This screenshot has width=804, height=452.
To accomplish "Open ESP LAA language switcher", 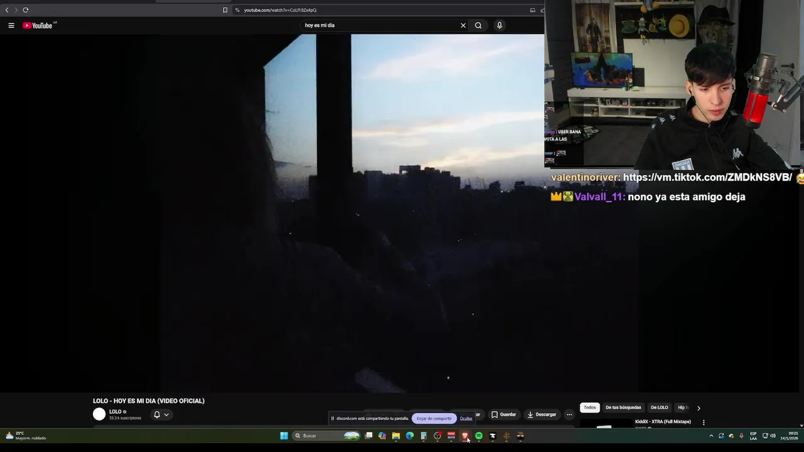I will tap(753, 436).
